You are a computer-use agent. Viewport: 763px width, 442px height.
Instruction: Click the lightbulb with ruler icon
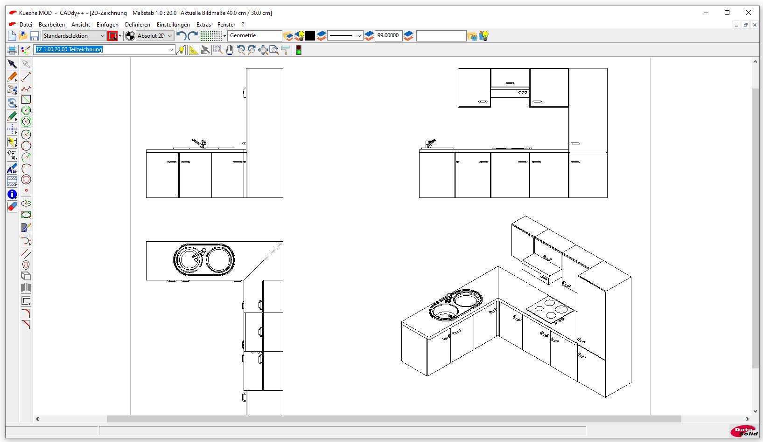pos(182,50)
